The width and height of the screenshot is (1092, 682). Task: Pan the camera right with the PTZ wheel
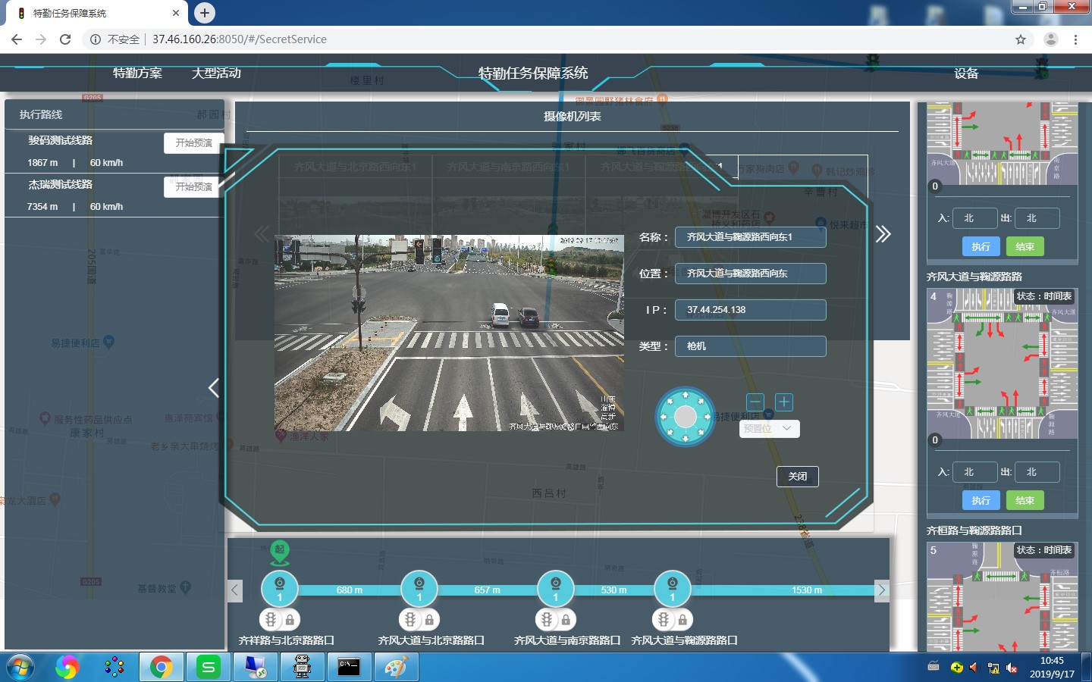(708, 417)
